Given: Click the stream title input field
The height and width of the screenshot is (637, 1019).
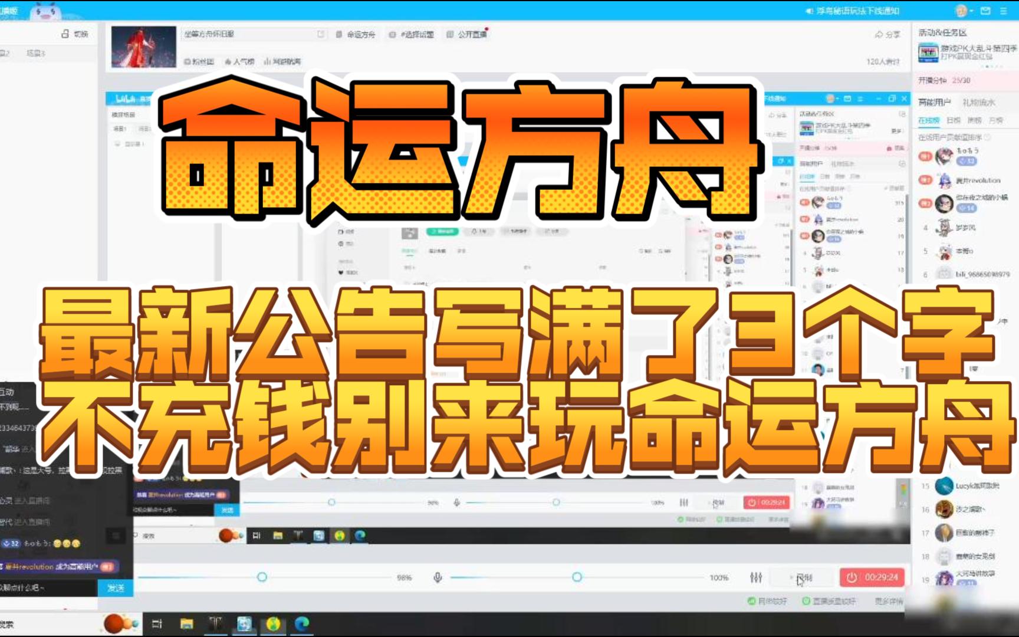Looking at the screenshot, I should [254, 34].
